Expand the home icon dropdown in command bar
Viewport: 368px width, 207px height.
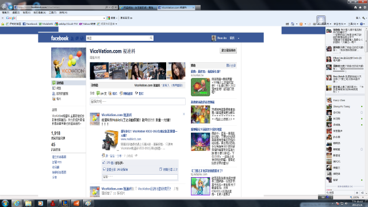pos(297,24)
